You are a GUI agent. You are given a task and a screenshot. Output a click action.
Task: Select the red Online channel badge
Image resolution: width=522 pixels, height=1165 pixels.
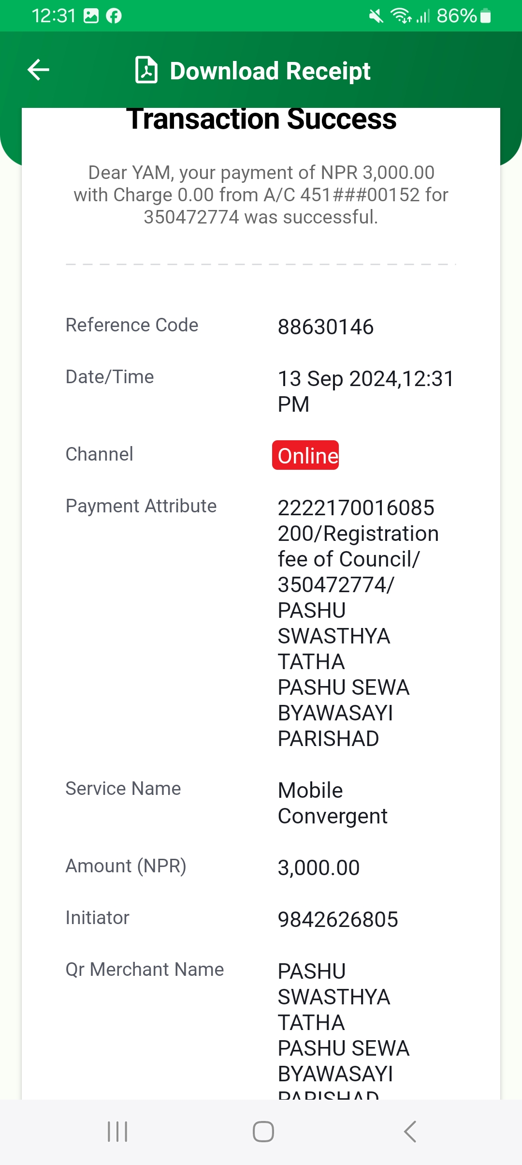(305, 455)
